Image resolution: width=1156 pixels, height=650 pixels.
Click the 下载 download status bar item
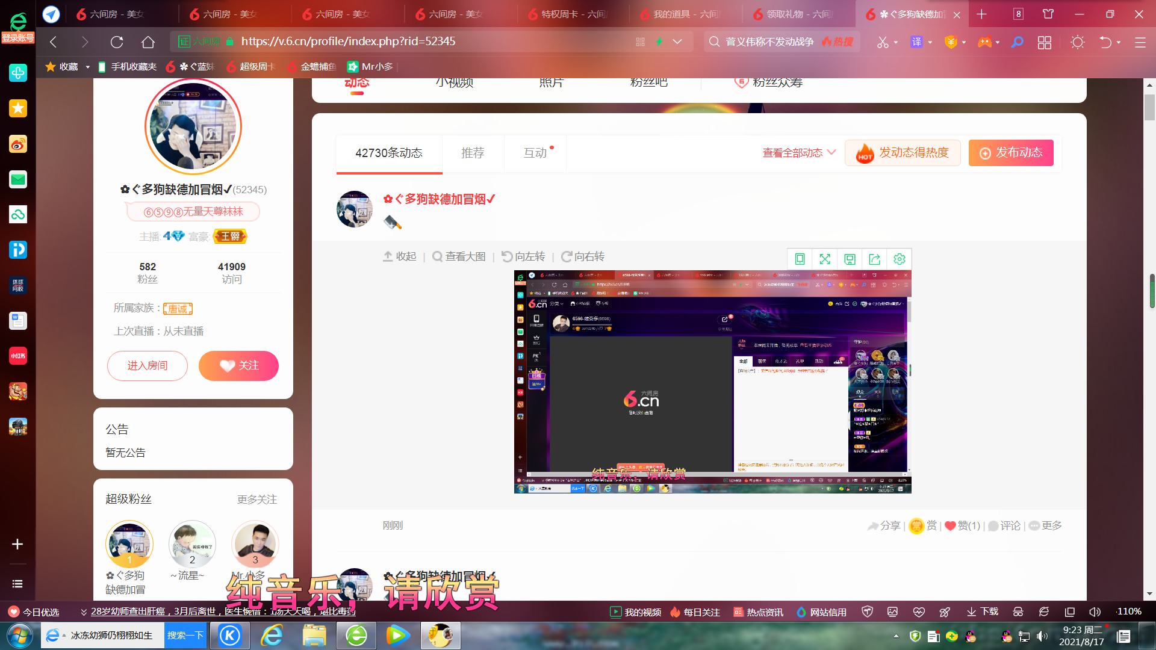point(983,611)
